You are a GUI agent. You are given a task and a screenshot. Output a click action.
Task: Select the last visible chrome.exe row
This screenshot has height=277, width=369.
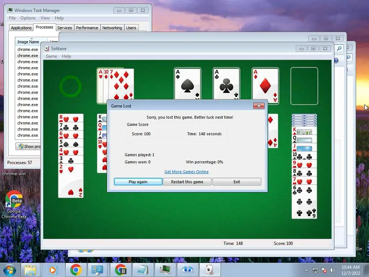click(28, 135)
